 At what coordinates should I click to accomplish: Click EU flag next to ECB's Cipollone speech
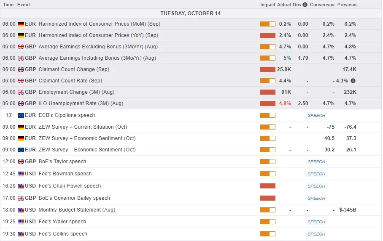point(21,115)
